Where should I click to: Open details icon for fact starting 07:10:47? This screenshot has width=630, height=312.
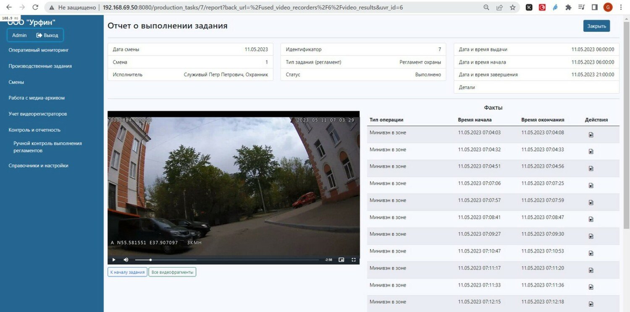pyautogui.click(x=591, y=253)
